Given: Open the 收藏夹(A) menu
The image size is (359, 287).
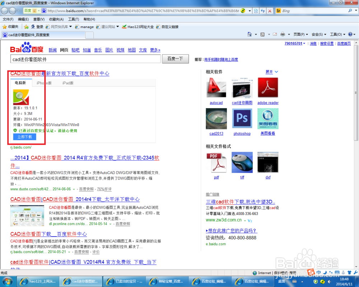Looking at the screenshot, I should pos(56,19).
